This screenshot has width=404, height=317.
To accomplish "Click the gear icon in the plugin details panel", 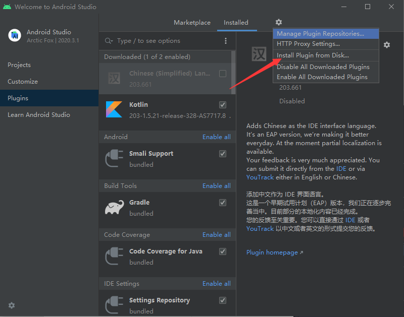I will (x=386, y=45).
